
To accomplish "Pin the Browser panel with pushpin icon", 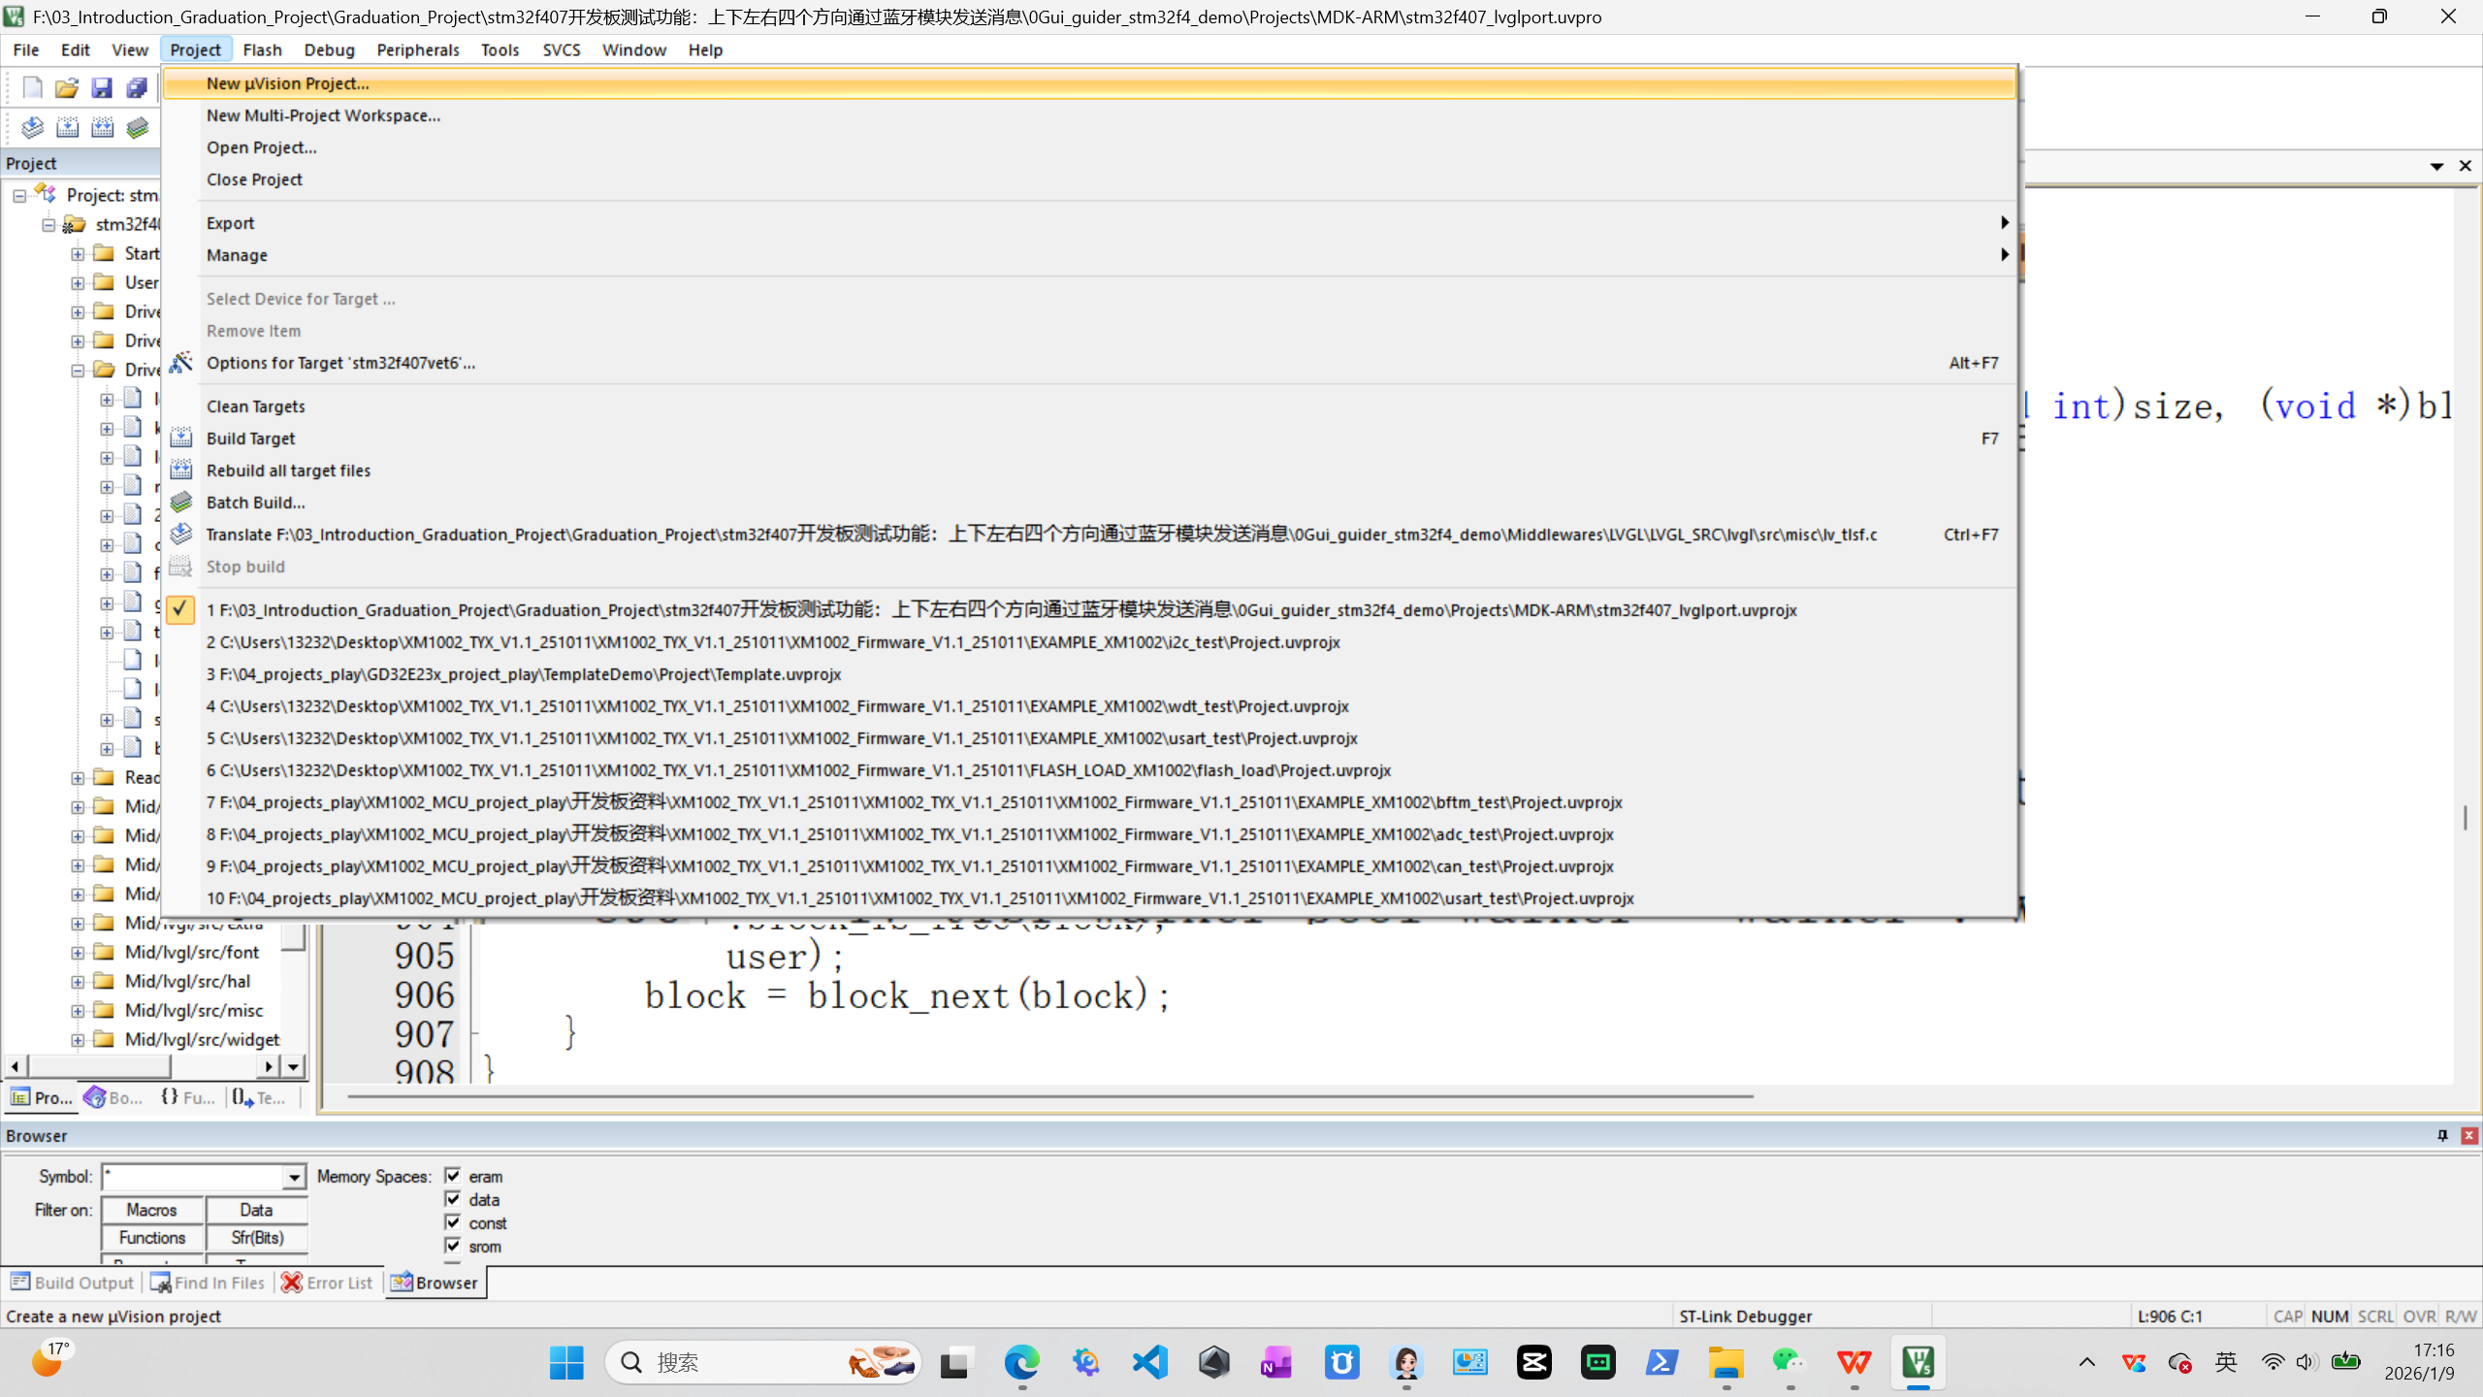I will [x=2442, y=1135].
